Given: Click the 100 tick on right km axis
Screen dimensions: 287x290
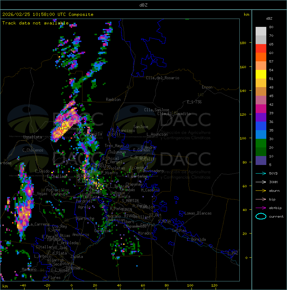Looking at the screenshot, I should (x=243, y=138).
